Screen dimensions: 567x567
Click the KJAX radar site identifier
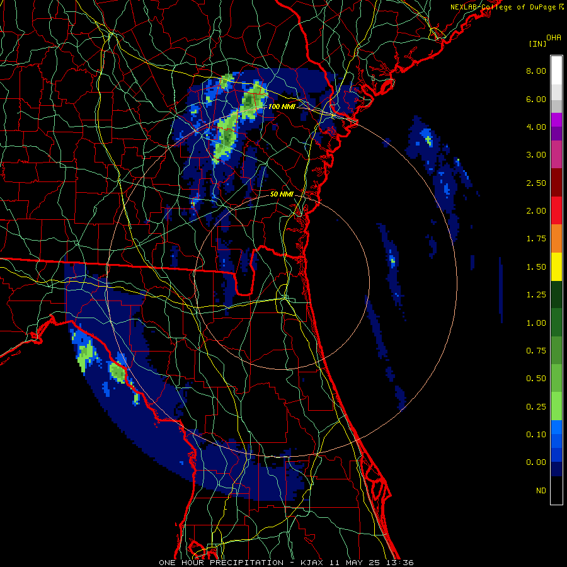[x=312, y=563]
